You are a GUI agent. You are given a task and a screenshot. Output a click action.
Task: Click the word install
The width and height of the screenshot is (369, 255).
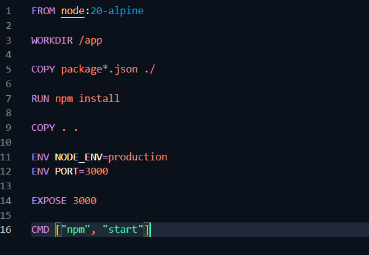[x=99, y=98]
